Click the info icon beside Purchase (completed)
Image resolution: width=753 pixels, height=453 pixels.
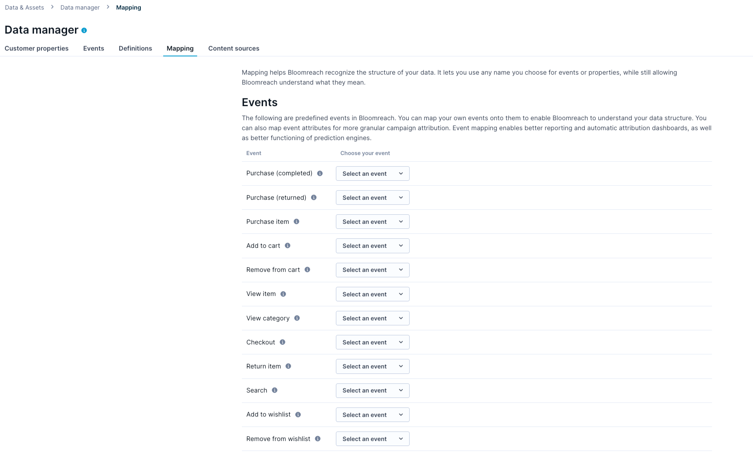pyautogui.click(x=320, y=173)
